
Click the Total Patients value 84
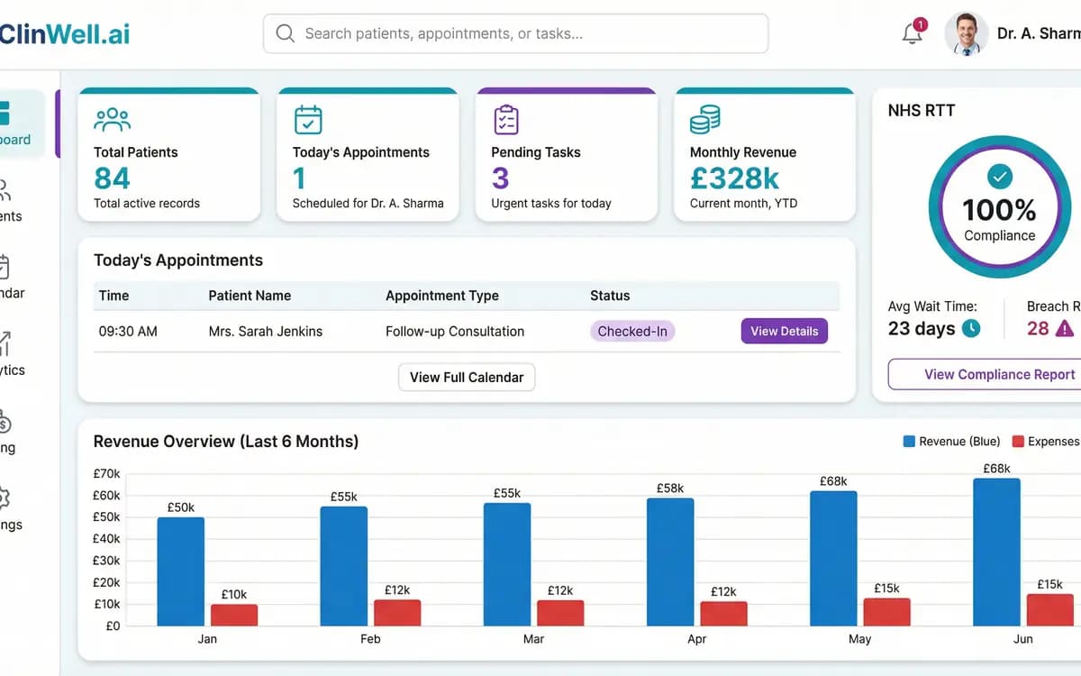(x=112, y=178)
